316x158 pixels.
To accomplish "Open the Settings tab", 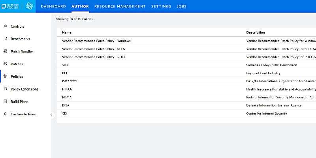I will point(161,6).
